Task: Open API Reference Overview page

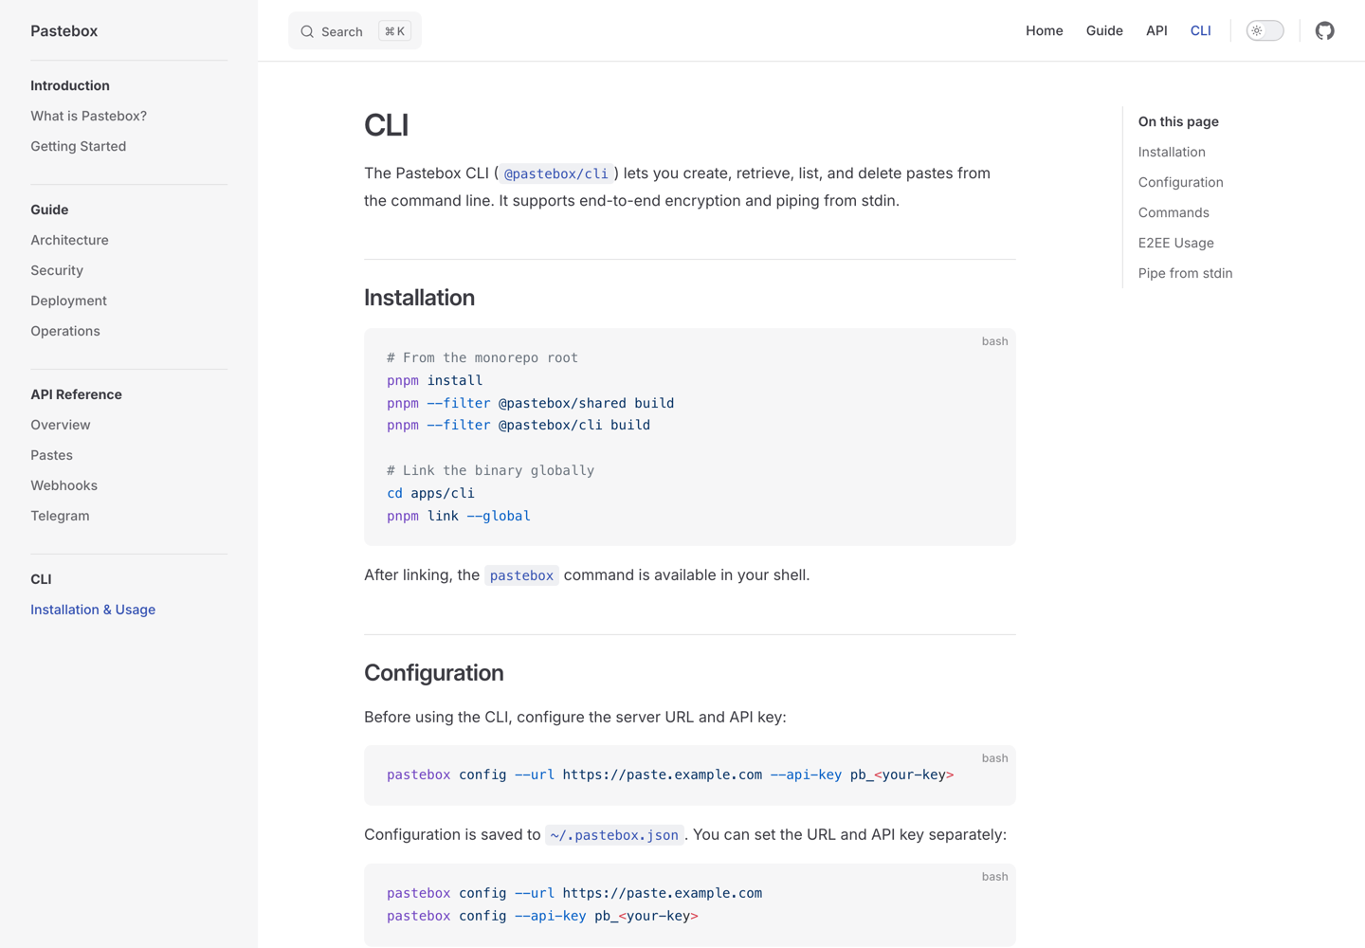Action: coord(61,425)
